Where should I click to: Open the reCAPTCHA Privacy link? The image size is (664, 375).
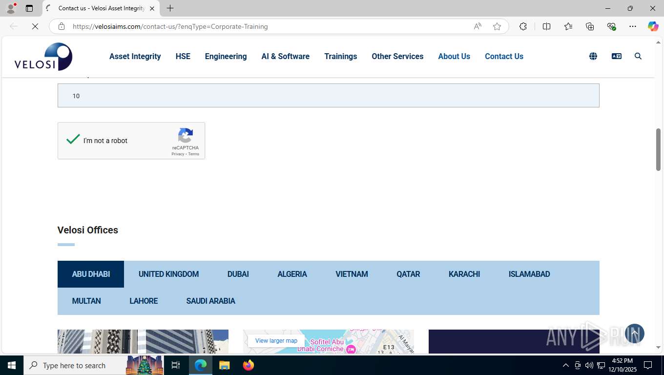coord(178,154)
